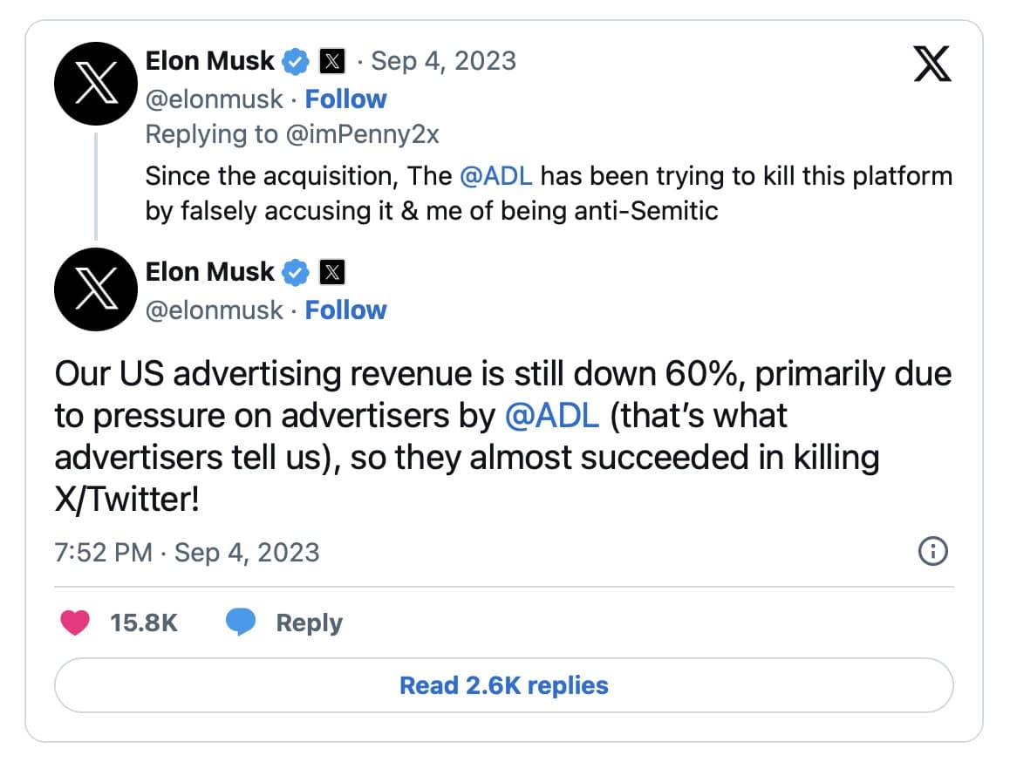The image size is (1010, 762).
Task: Click the "7:52 PM · Sep 4, 2023" timestamp
Action: click(x=187, y=553)
